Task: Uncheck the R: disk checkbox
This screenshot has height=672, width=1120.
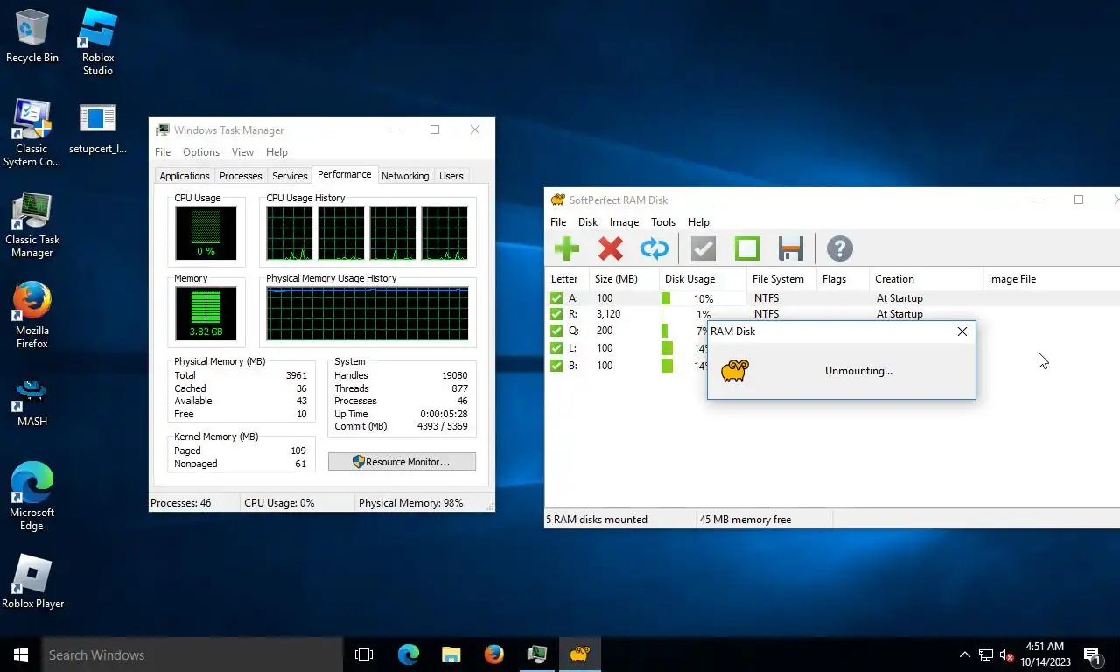Action: 556,314
